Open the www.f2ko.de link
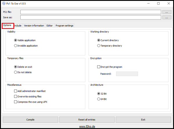Image resolution: width=174 pixels, height=129 pixels. pos(87,126)
